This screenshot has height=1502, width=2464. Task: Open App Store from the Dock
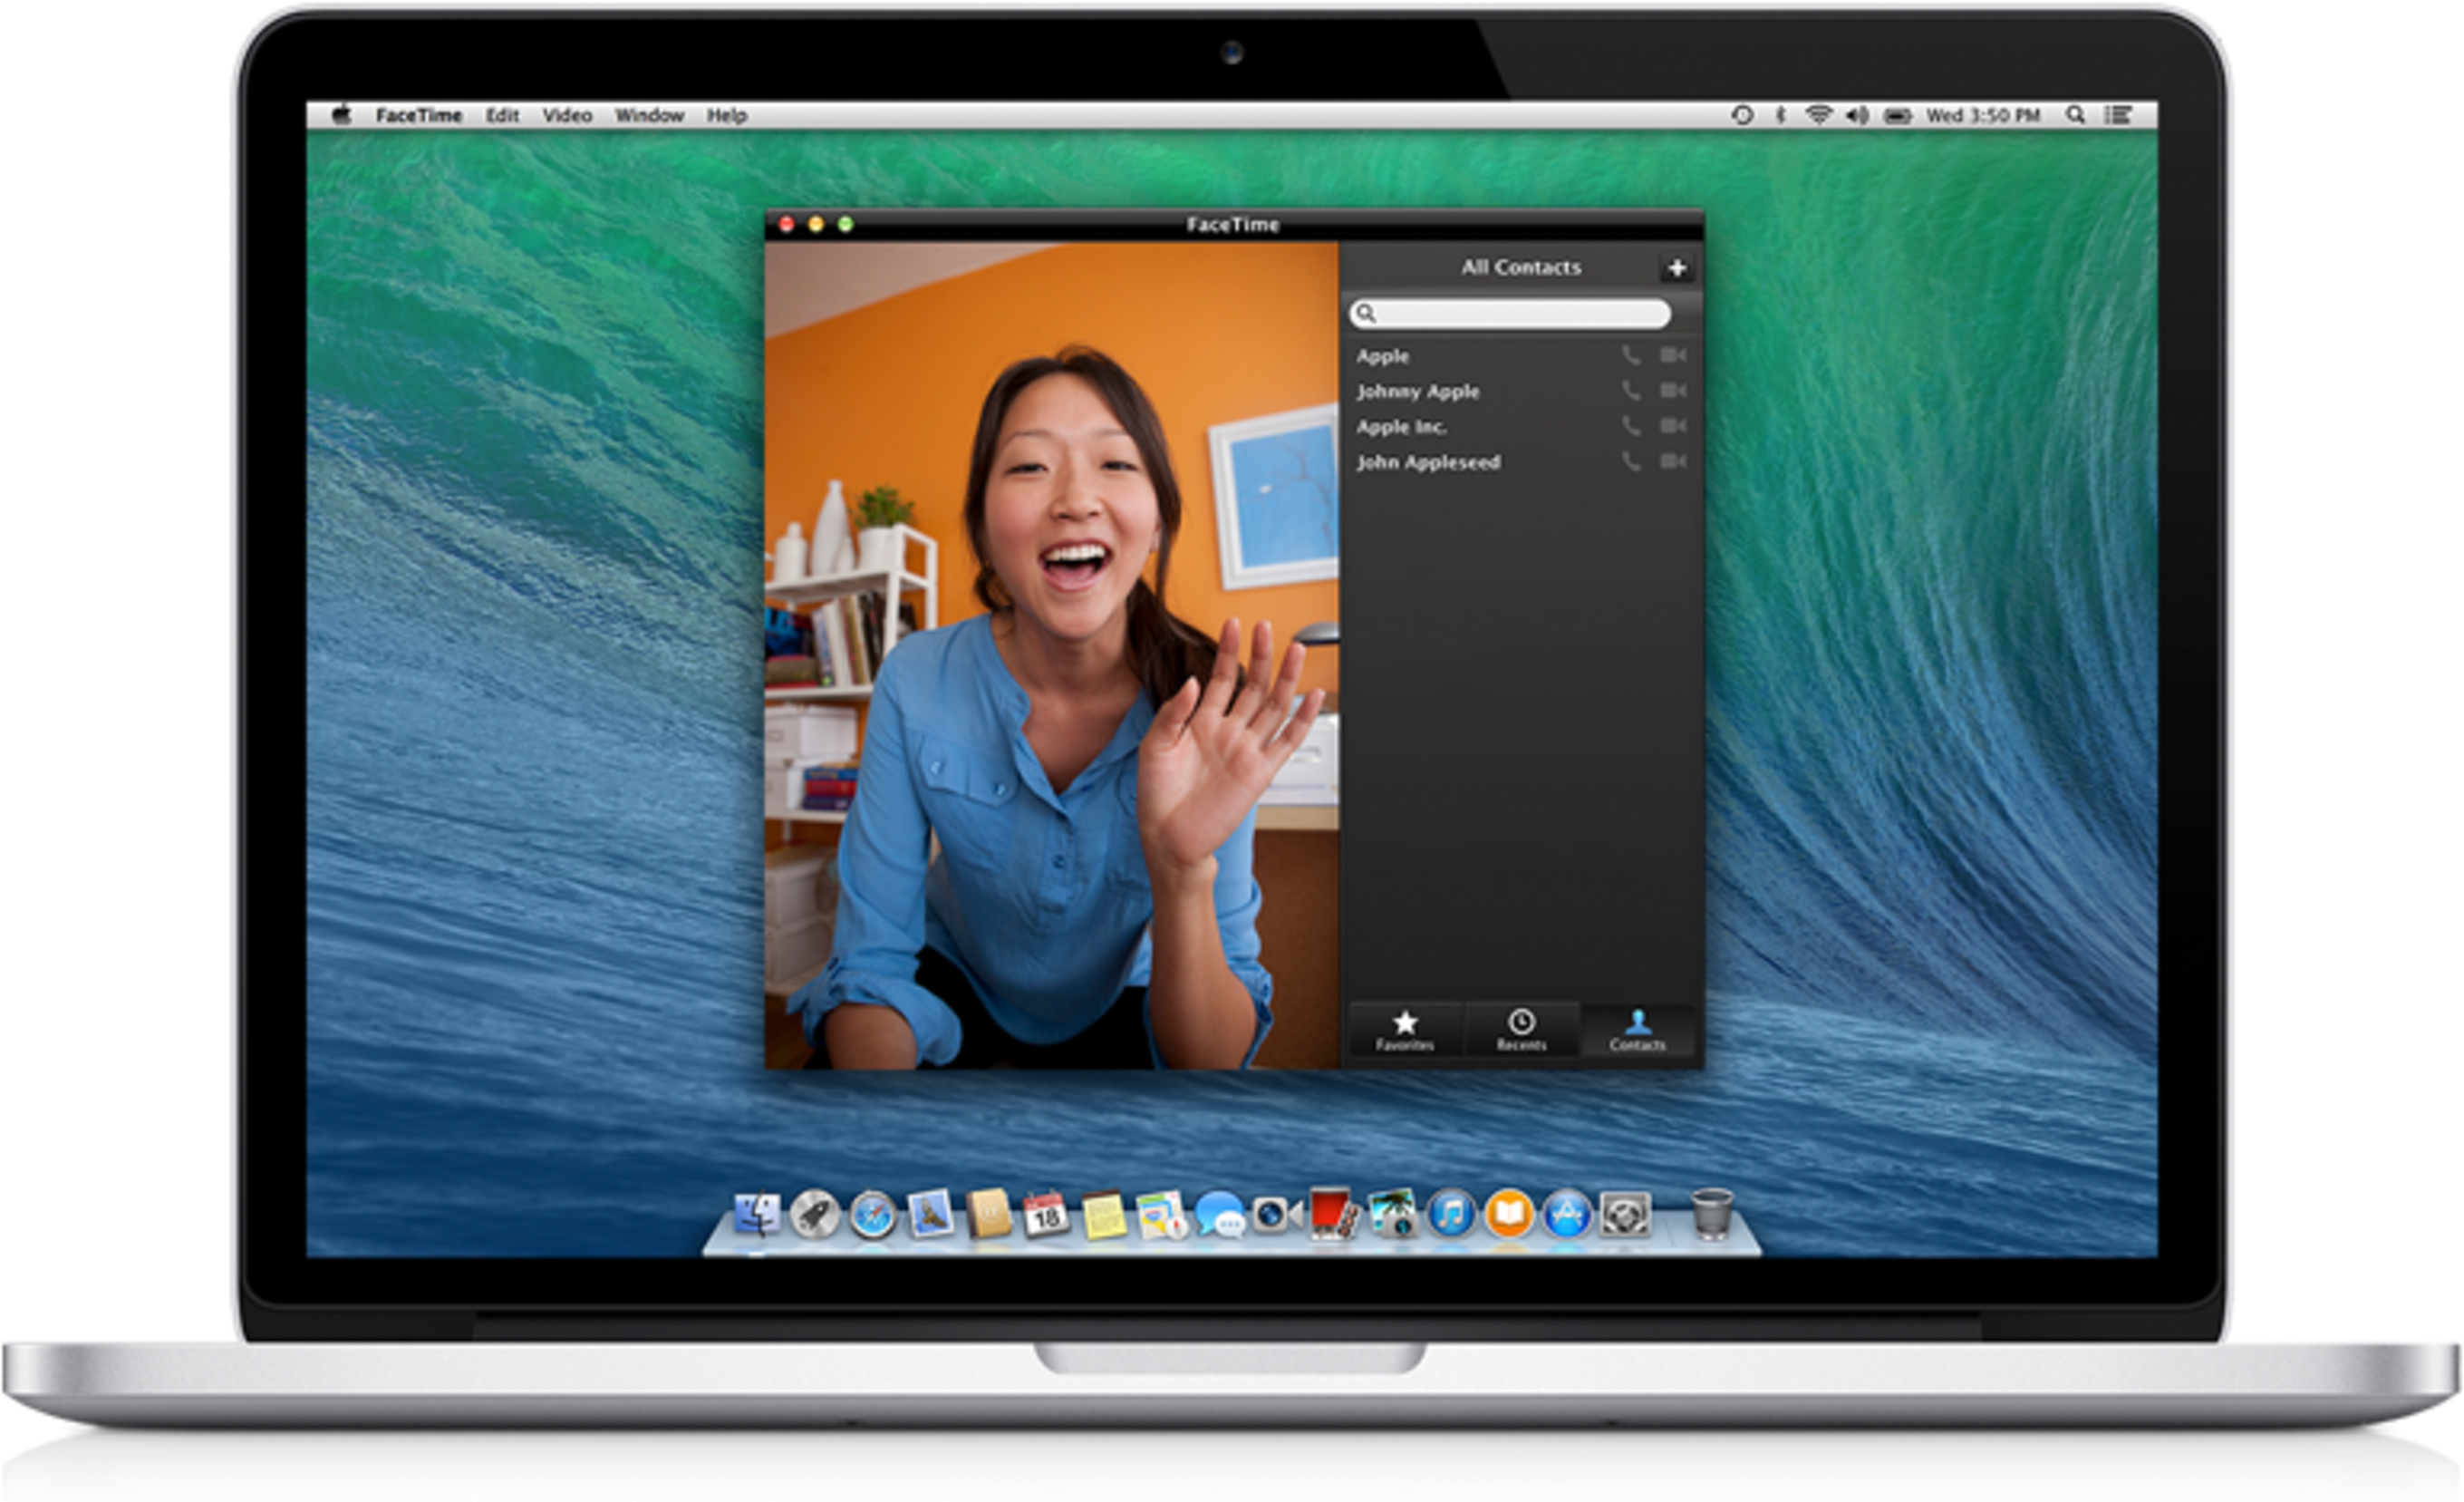1566,1215
